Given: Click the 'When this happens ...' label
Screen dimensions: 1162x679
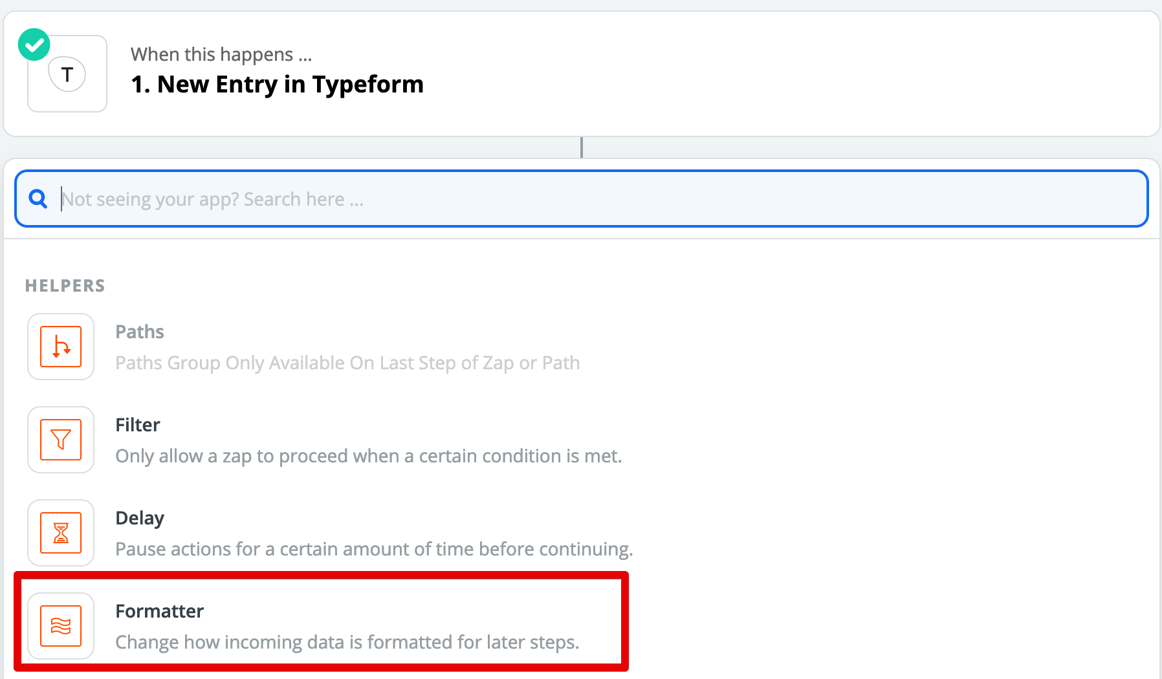Looking at the screenshot, I should [x=221, y=54].
